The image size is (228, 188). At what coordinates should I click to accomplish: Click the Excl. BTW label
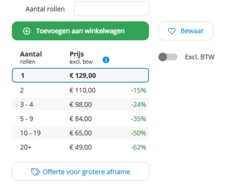click(200, 57)
